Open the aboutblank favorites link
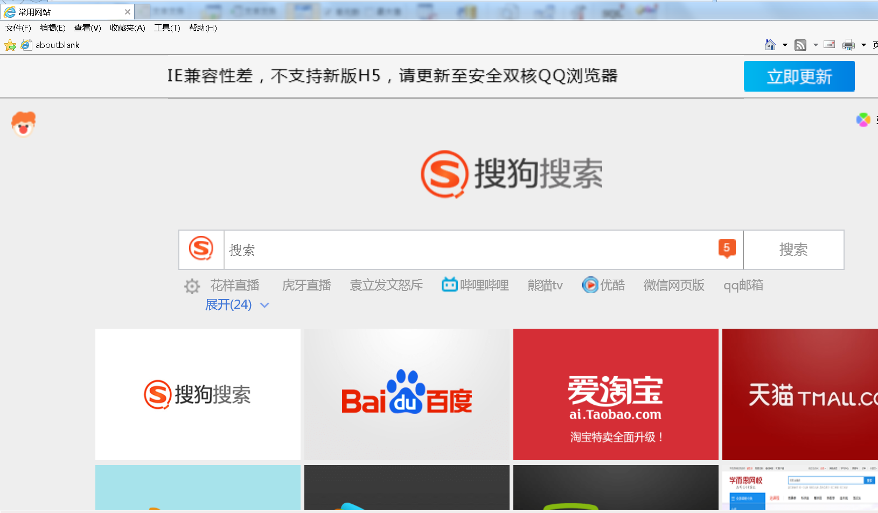This screenshot has height=513, width=878. point(50,45)
